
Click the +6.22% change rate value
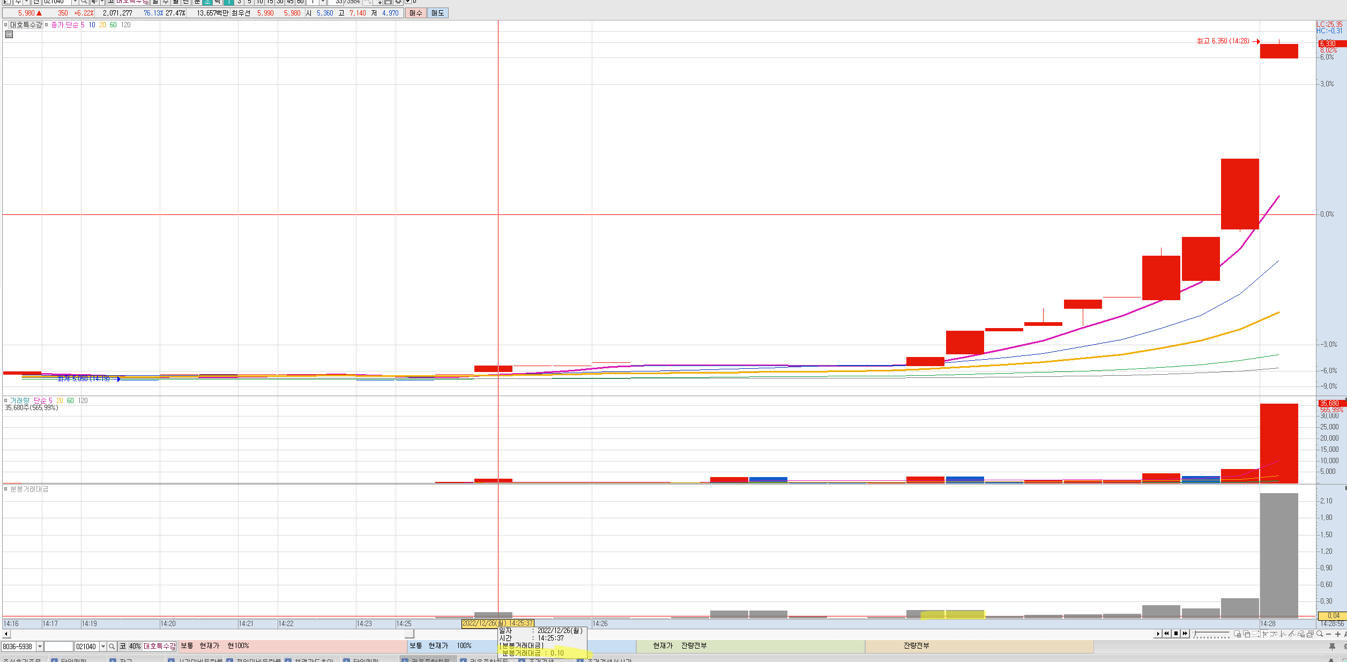[84, 13]
